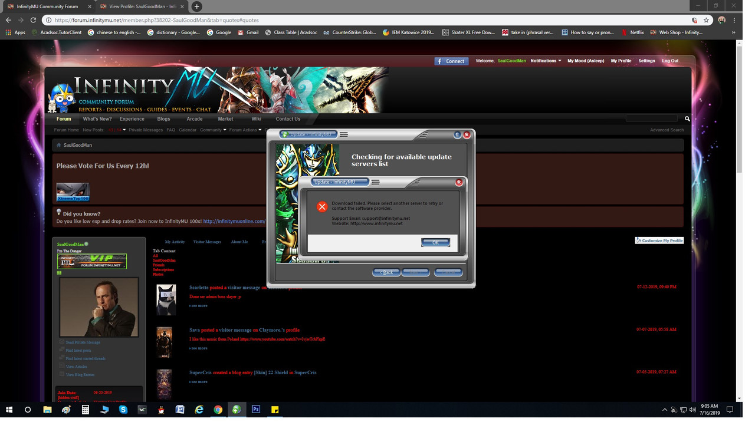Viewport: 755px width, 422px height.
Task: Filter tab content by Friends
Action: [x=159, y=265]
